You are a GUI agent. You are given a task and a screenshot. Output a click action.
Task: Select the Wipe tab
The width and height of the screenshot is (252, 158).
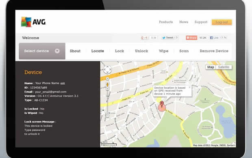pos(164,51)
